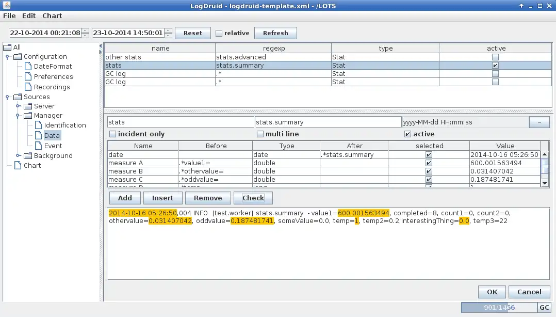Click the Refresh button

[275, 33]
